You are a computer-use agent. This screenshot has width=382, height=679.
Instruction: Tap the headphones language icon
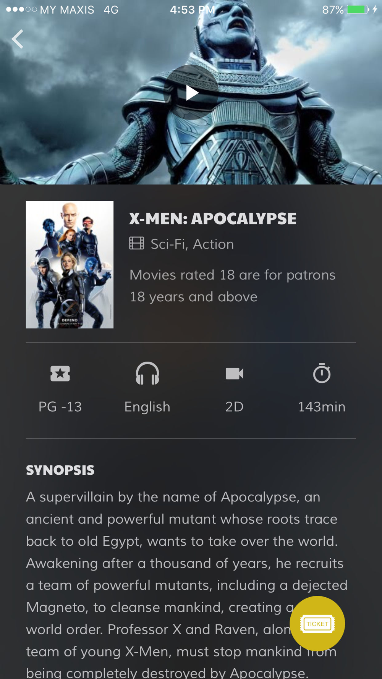[x=147, y=373]
